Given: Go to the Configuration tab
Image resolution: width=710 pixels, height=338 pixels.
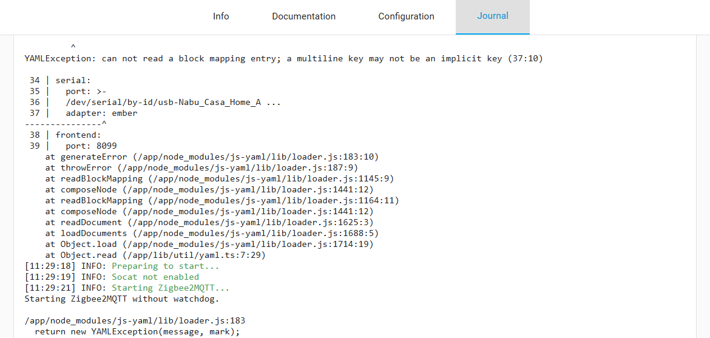Looking at the screenshot, I should [x=406, y=16].
